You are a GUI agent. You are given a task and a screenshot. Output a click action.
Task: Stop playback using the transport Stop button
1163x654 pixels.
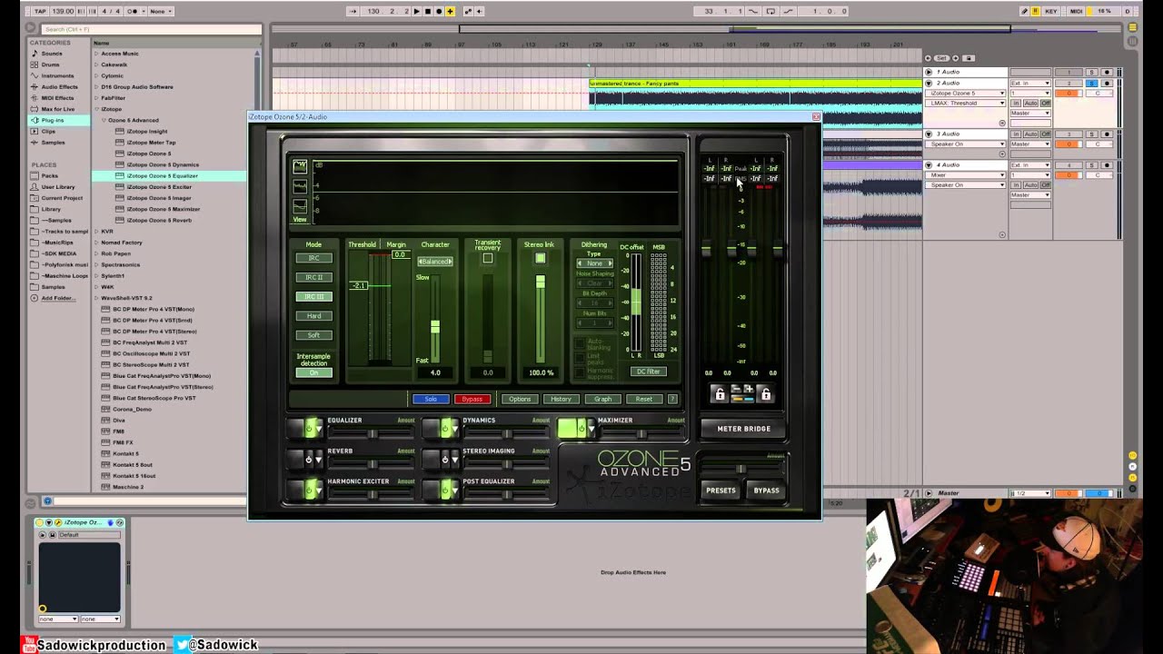pyautogui.click(x=427, y=11)
